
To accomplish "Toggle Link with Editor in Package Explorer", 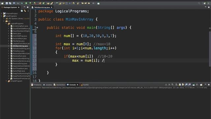I will (x=25, y=11).
